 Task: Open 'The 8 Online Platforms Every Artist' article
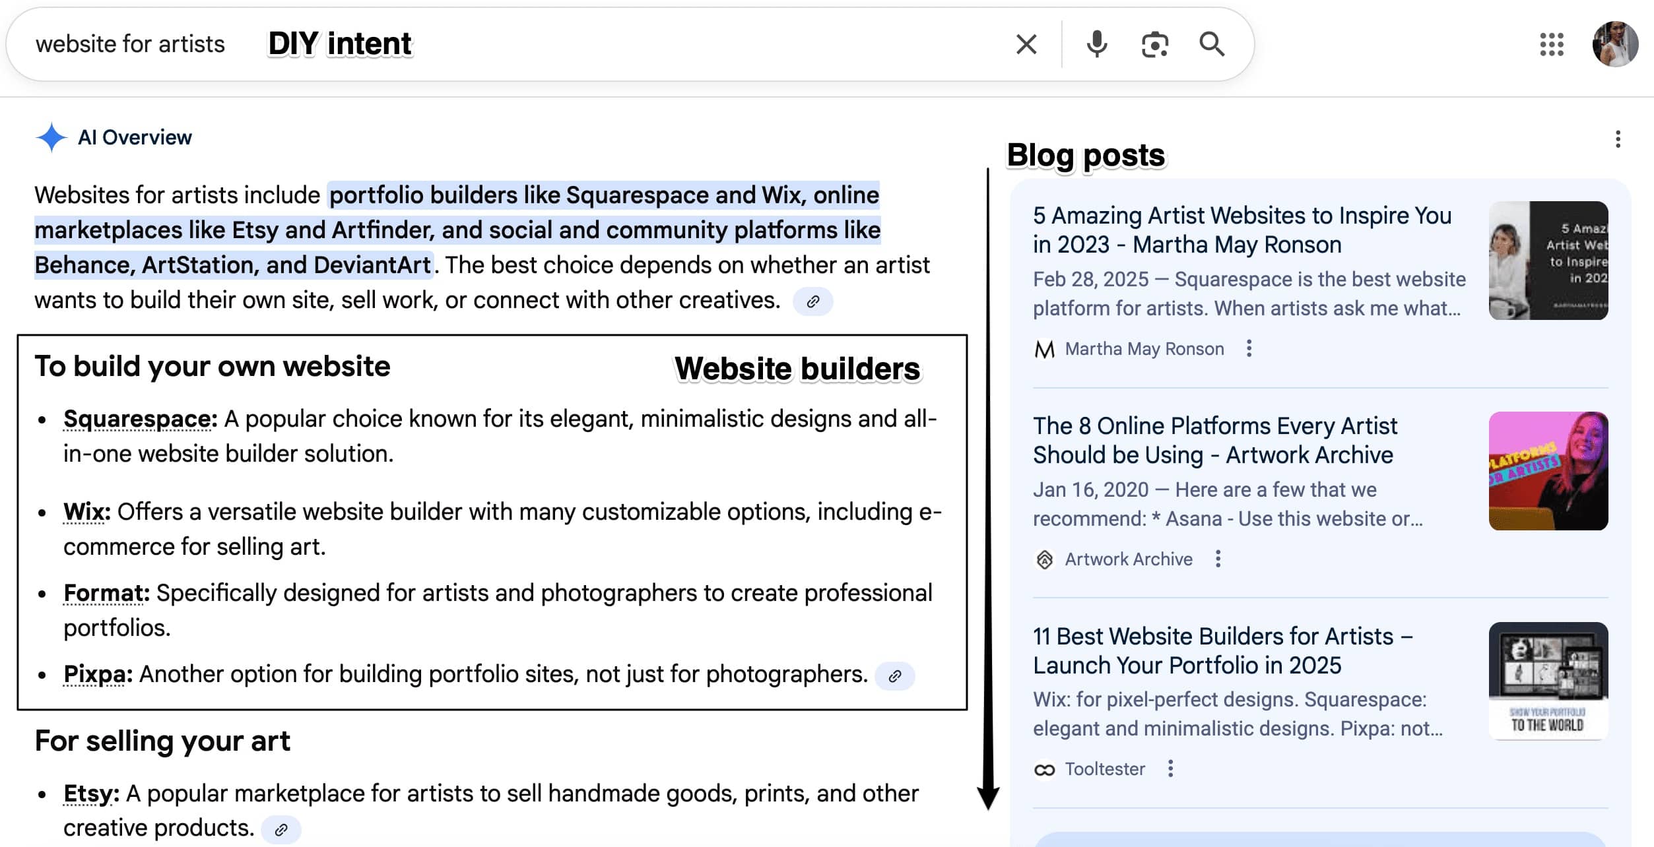coord(1215,441)
